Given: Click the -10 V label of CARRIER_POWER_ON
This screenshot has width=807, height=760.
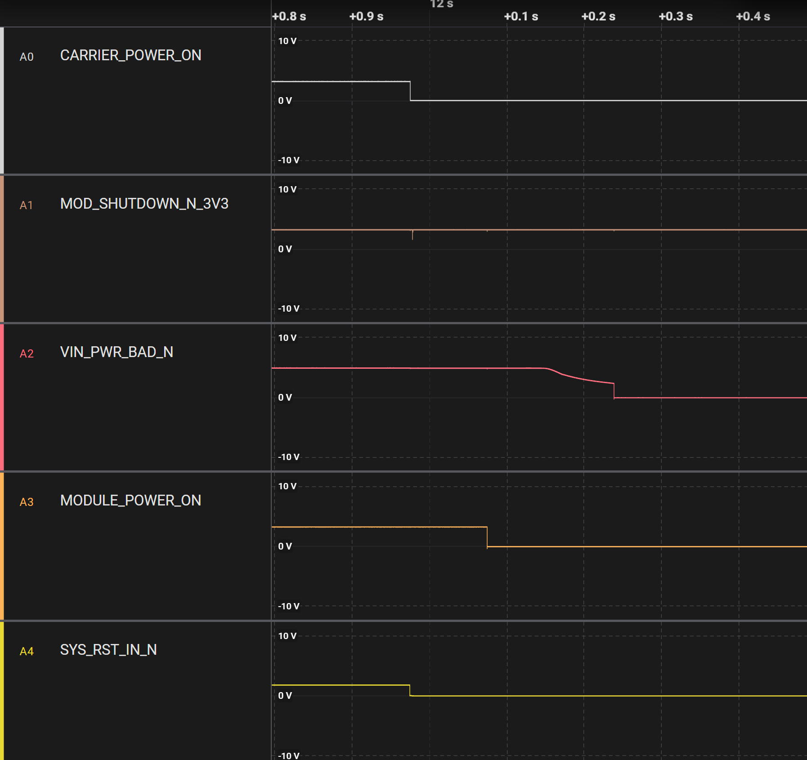Looking at the screenshot, I should pyautogui.click(x=288, y=160).
